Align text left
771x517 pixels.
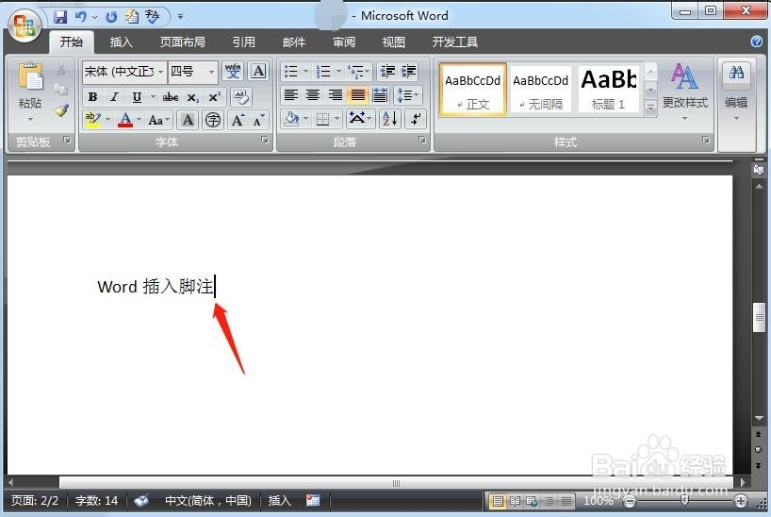pyautogui.click(x=291, y=94)
